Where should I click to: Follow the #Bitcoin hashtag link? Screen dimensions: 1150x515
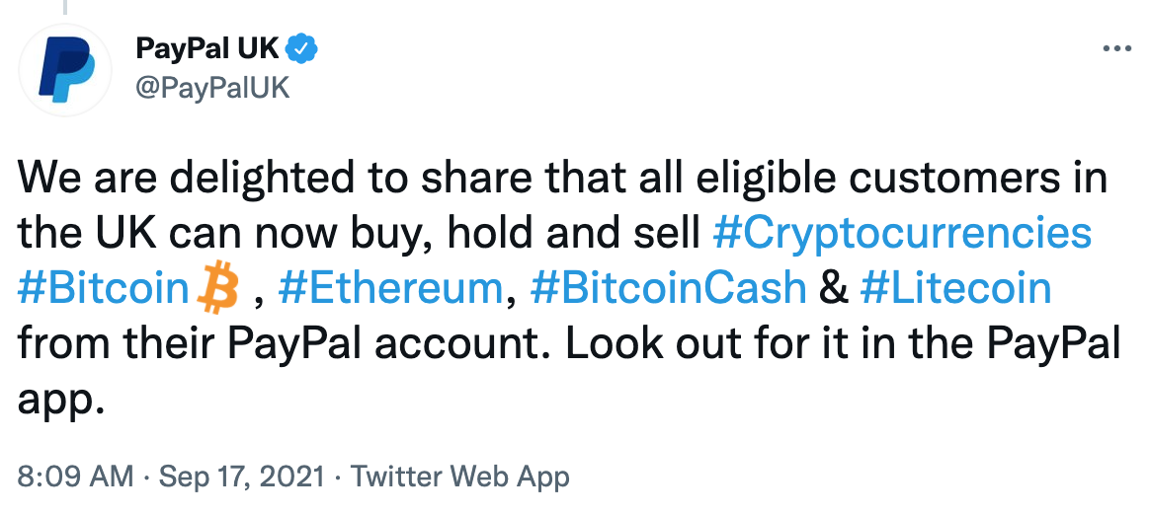pyautogui.click(x=103, y=288)
